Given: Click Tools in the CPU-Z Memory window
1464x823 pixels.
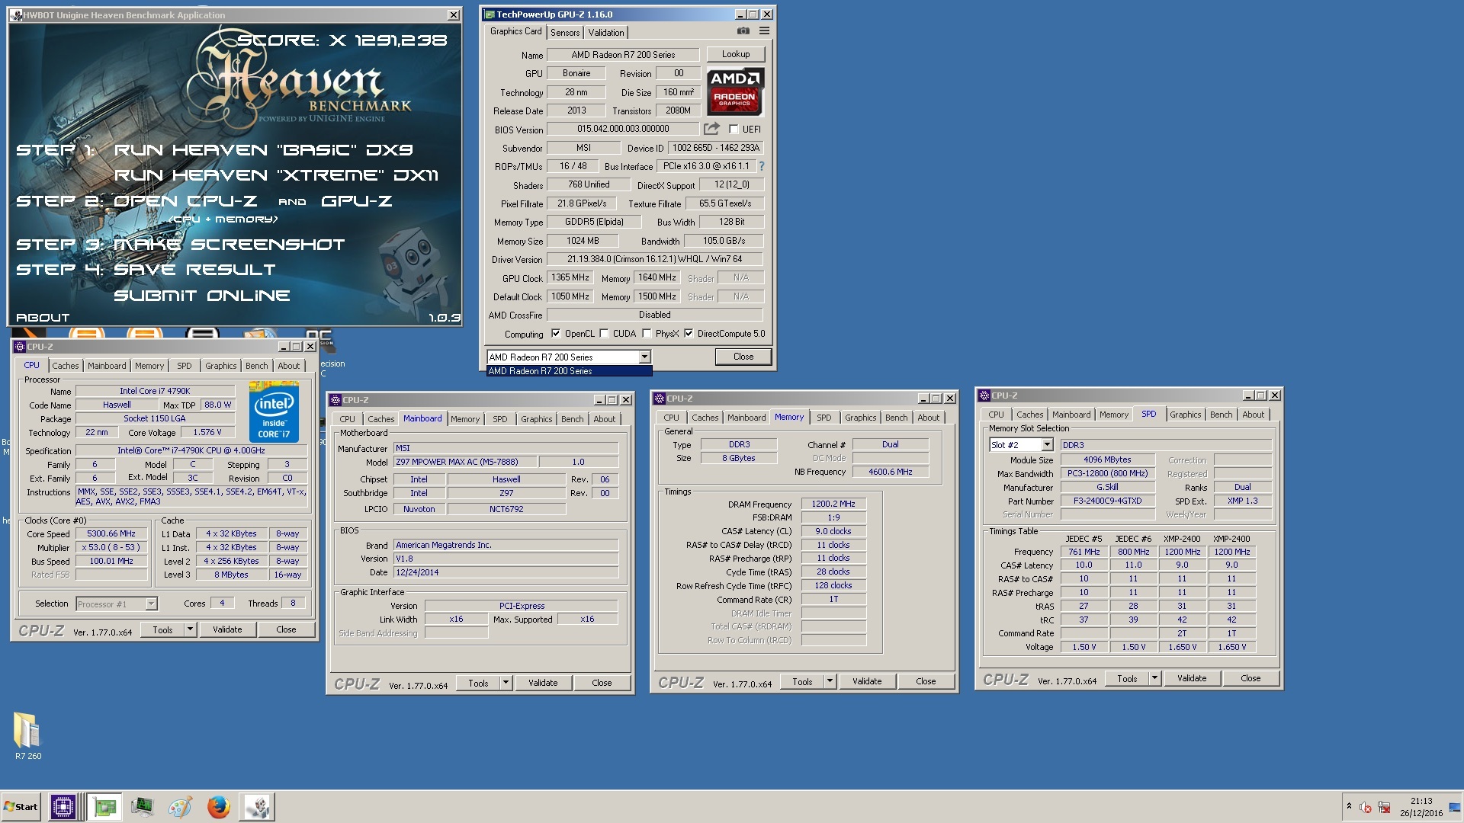Looking at the screenshot, I should (802, 681).
